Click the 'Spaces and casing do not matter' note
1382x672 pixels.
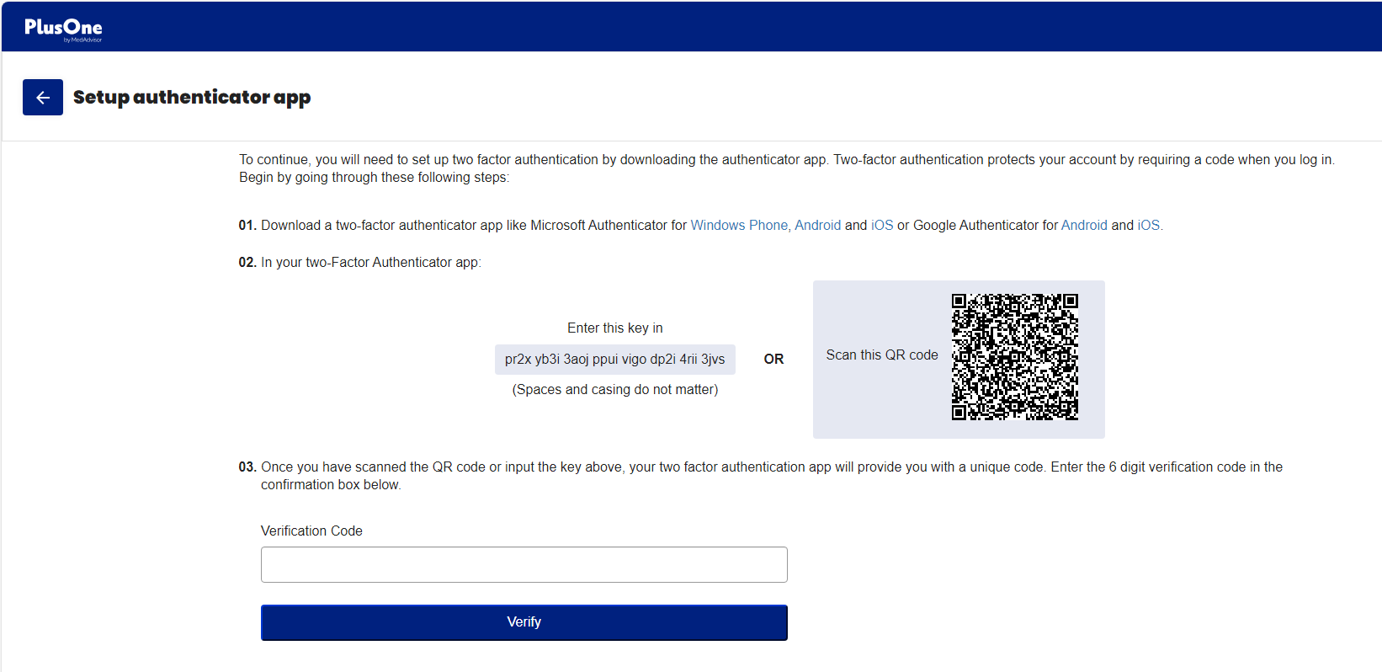615,389
